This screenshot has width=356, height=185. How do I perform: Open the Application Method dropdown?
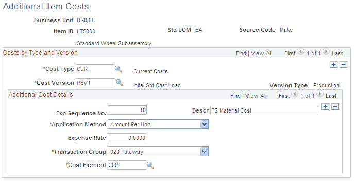(204, 124)
